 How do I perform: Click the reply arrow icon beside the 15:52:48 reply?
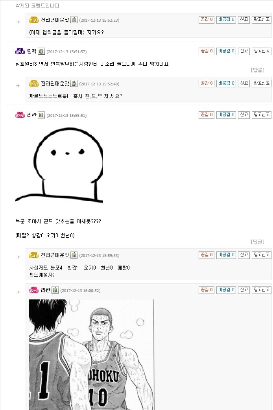(x=18, y=85)
